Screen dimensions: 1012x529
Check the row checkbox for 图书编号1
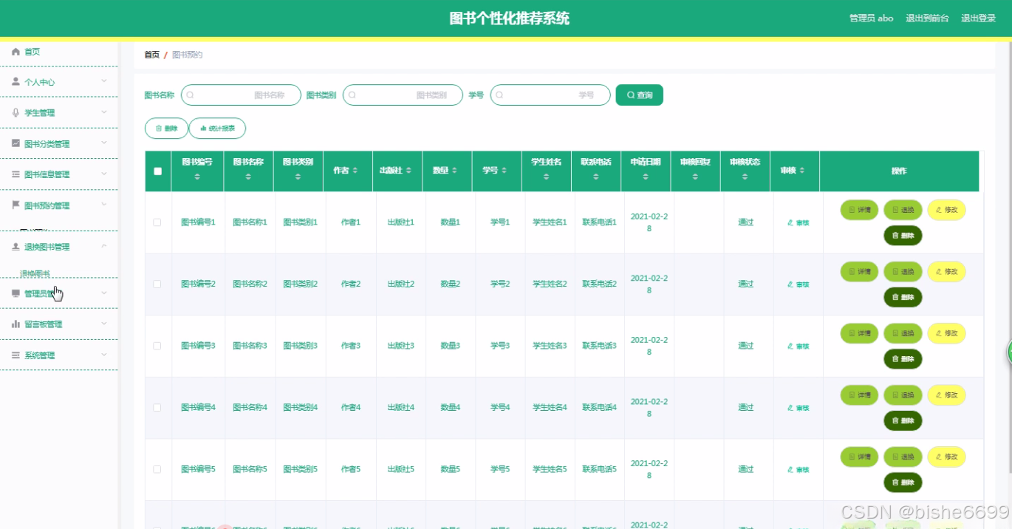(158, 222)
